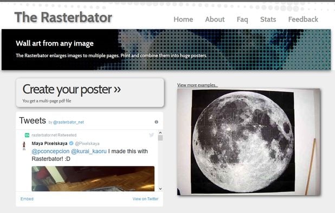Open the Home menu item
The height and width of the screenshot is (213, 335).
coord(183,19)
